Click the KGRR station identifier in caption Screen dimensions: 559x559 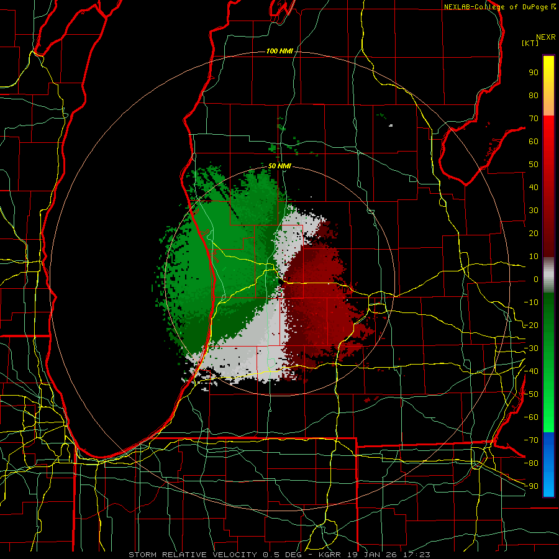(x=330, y=555)
